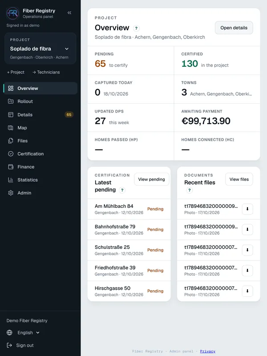Click the Statistics bar chart icon
267x356 pixels.
(11, 180)
